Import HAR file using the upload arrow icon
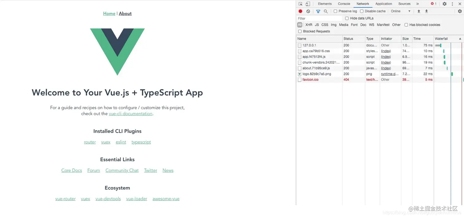 pyautogui.click(x=419, y=11)
